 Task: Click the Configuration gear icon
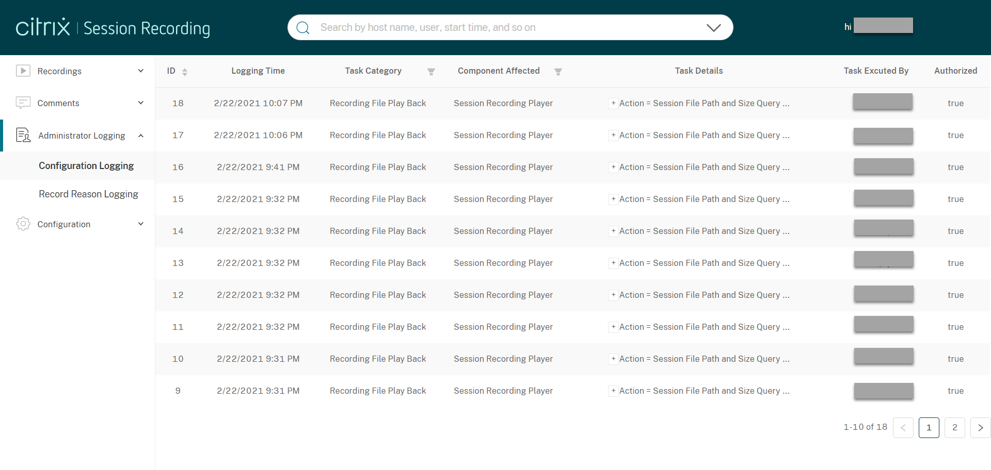pos(23,224)
